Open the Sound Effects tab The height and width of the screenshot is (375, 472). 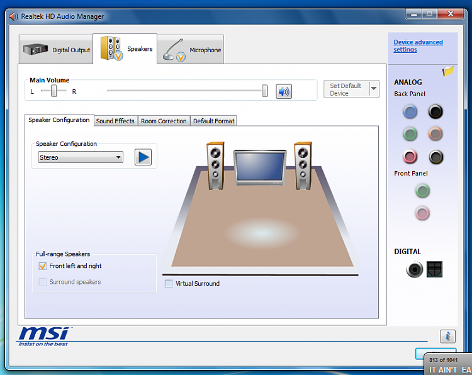[116, 121]
